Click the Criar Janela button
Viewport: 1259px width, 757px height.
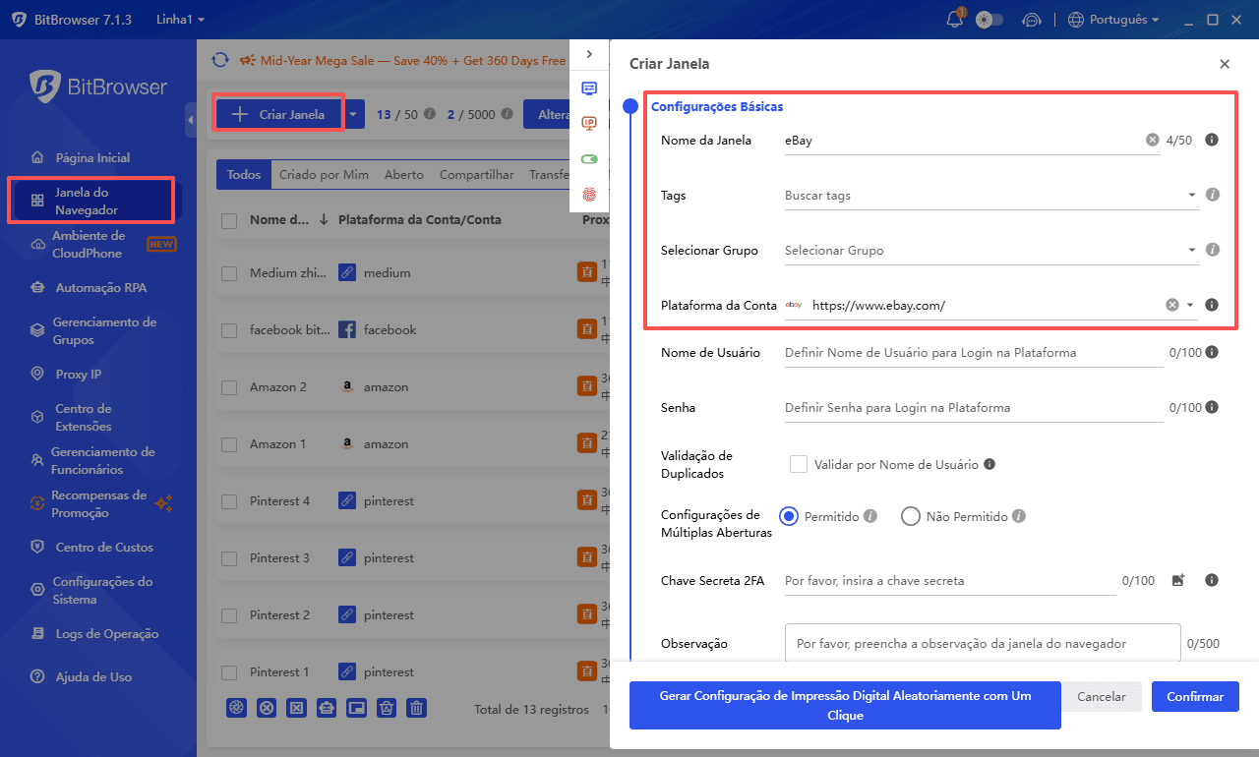click(x=279, y=114)
